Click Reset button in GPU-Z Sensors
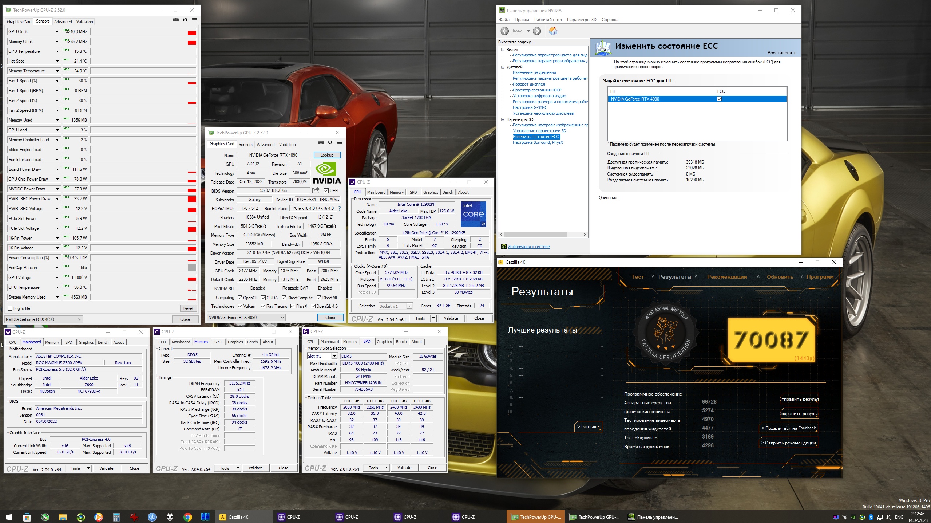 click(189, 308)
